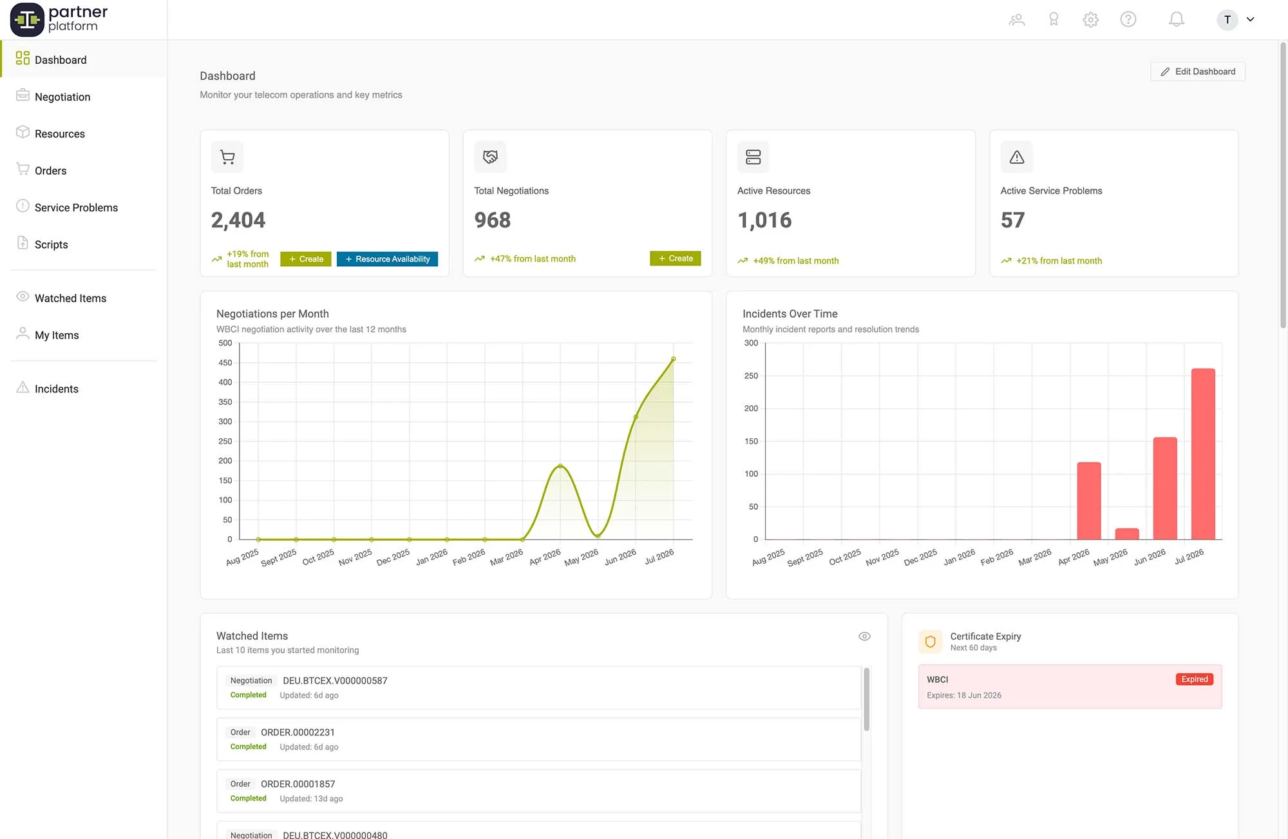Click the warning triangle on Active Service Problems card
1288x839 pixels.
pyautogui.click(x=1017, y=157)
